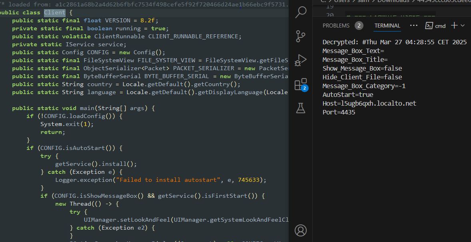Select the cmd terminal profile
The width and height of the screenshot is (471, 242).
tap(435, 26)
